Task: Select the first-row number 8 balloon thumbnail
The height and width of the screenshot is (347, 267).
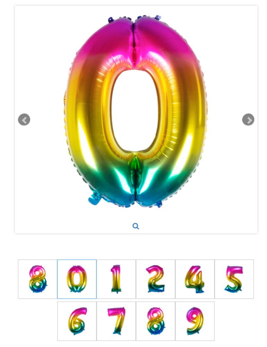Action: pos(37,279)
